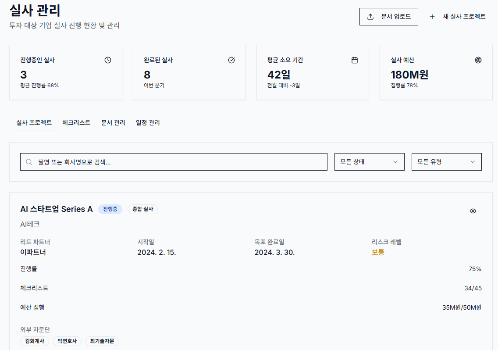The width and height of the screenshot is (498, 350).
Task: Click the 집행률 78% text
Action: pyautogui.click(x=404, y=86)
